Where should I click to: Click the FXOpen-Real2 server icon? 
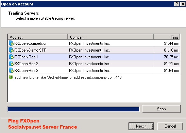pos(11,63)
